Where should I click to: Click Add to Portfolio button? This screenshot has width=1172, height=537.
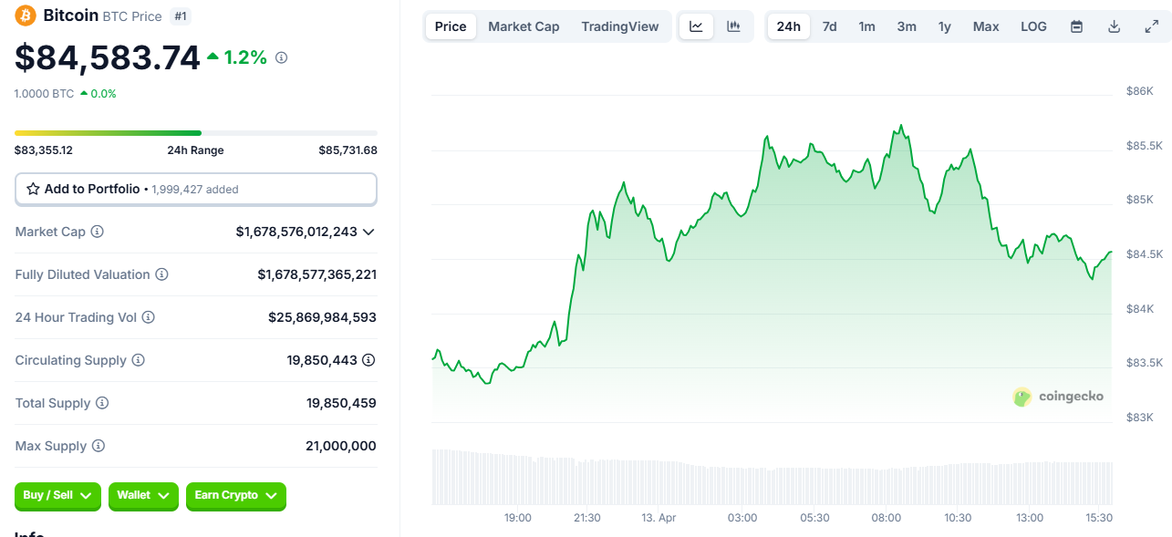pos(195,189)
